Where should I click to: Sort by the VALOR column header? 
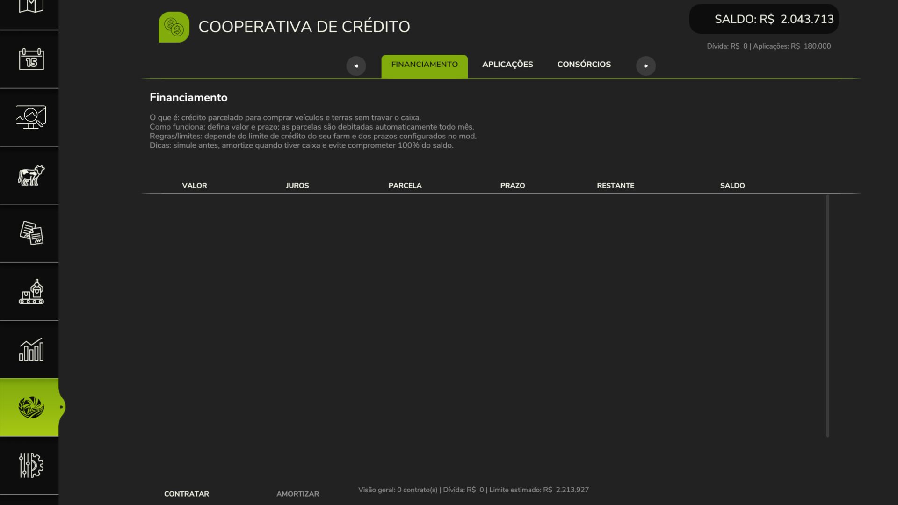pos(194,185)
